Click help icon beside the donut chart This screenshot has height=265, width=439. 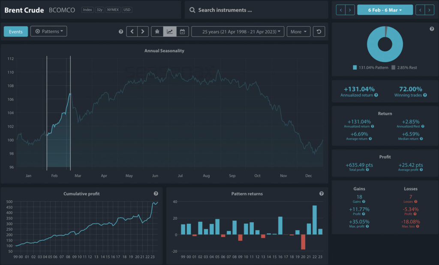pyautogui.click(x=432, y=29)
